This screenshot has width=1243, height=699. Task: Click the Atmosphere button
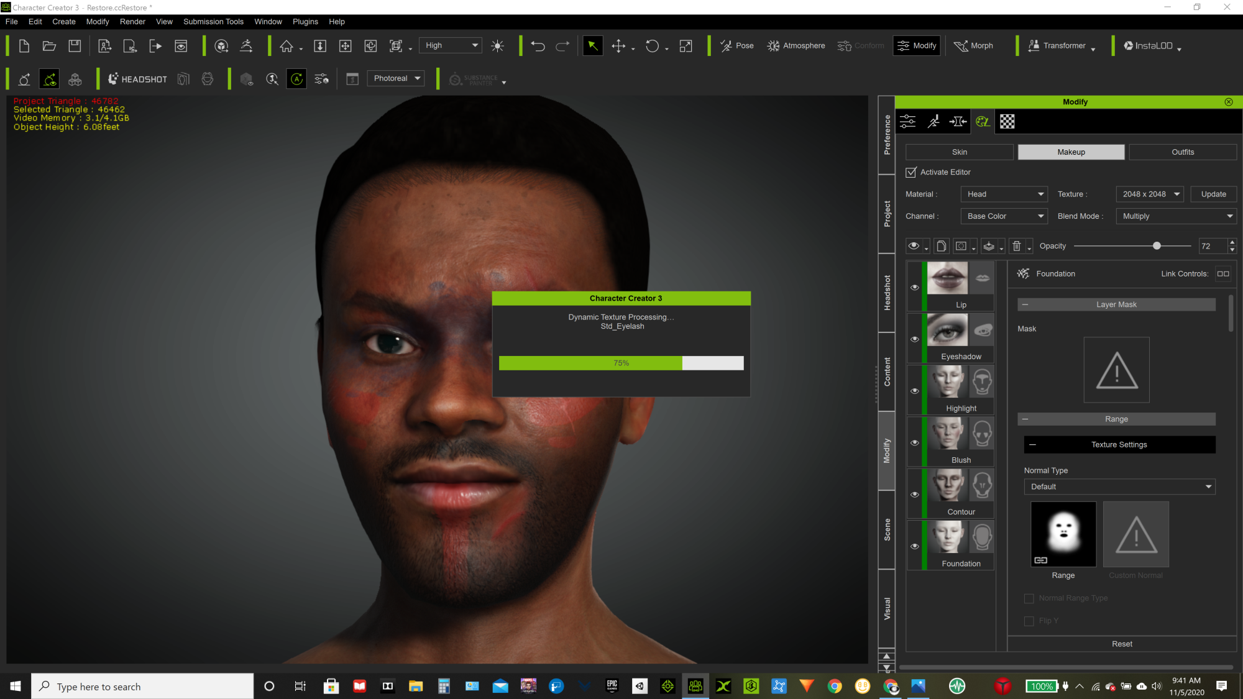pos(796,46)
